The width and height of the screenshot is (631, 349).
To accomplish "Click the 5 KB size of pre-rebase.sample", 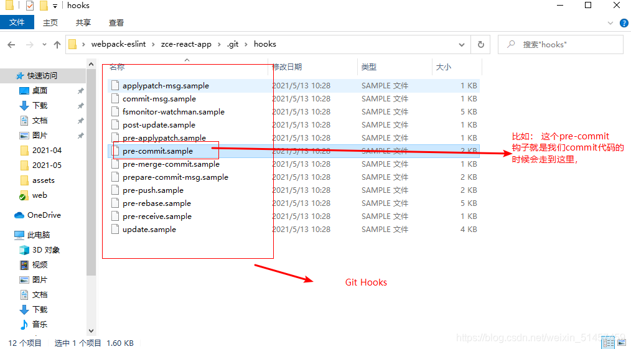I will [x=469, y=203].
